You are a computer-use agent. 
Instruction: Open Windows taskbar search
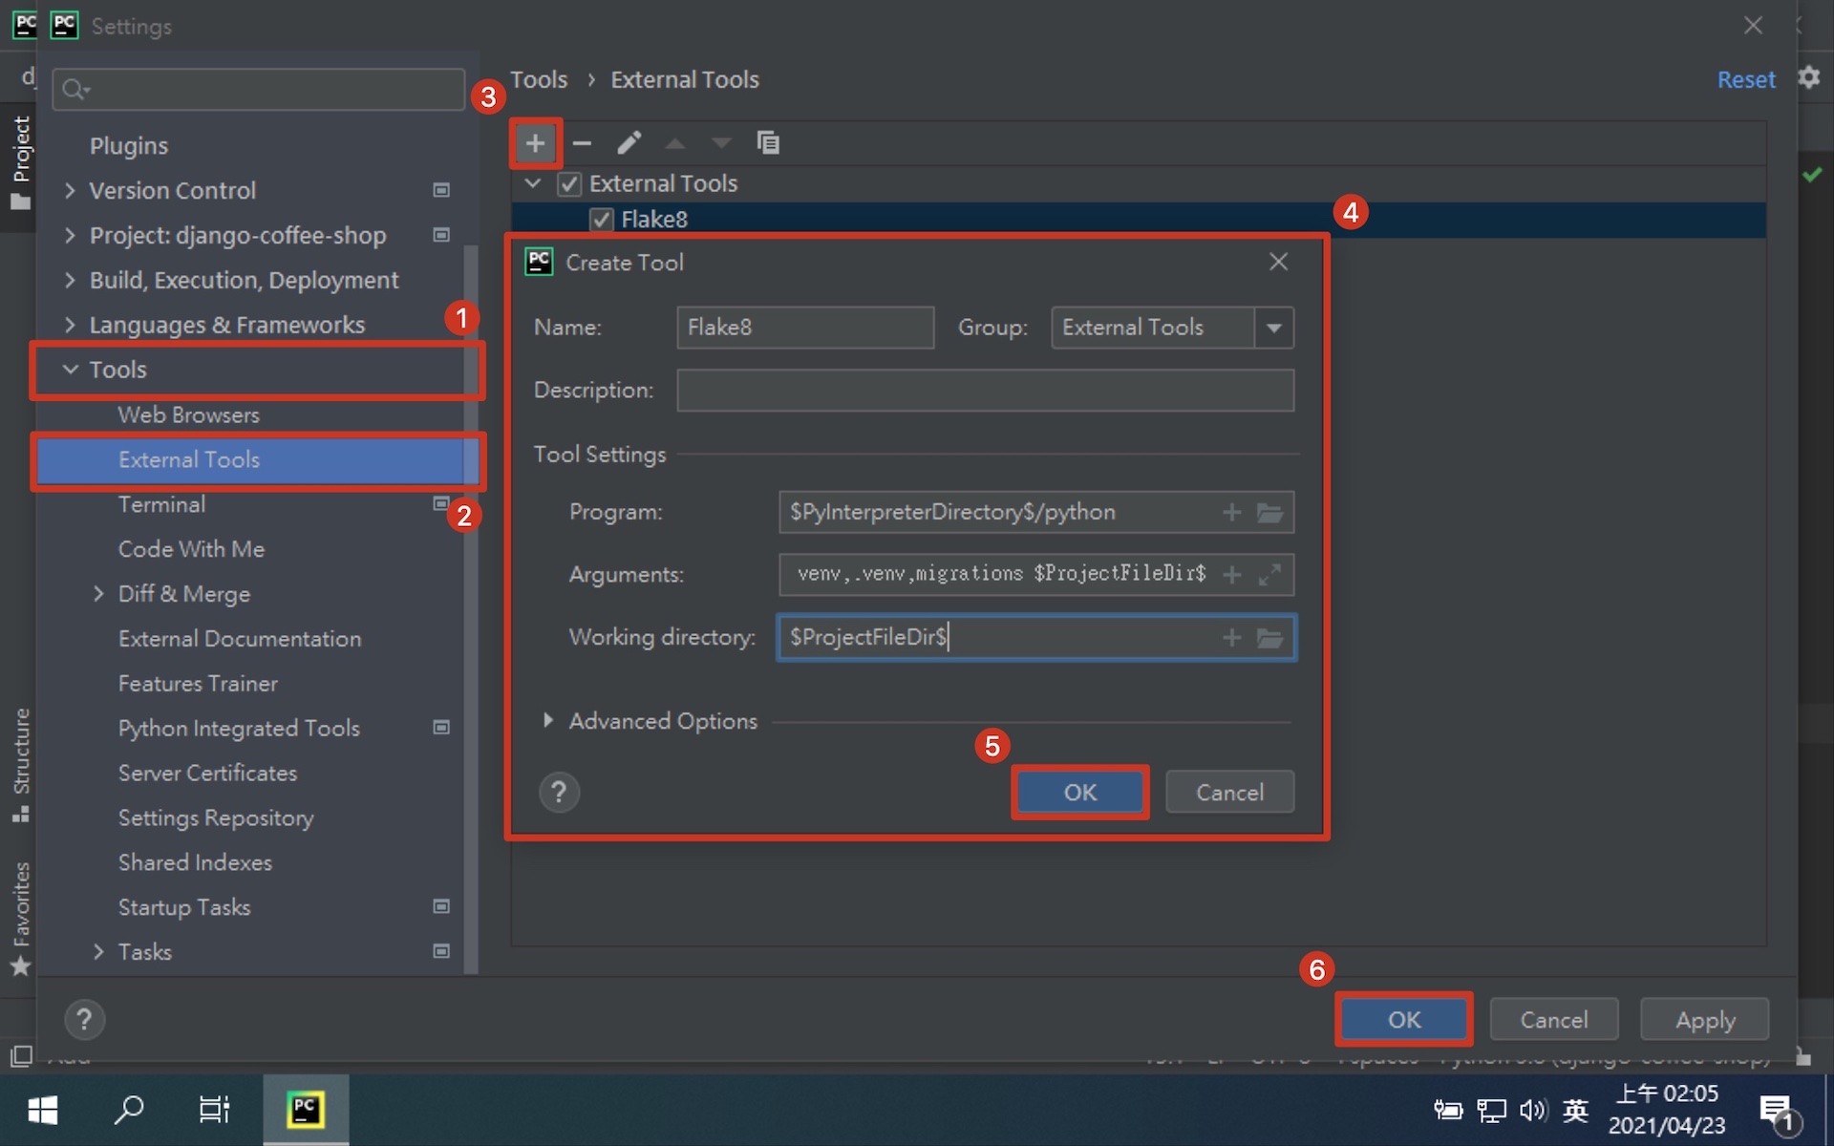point(129,1110)
